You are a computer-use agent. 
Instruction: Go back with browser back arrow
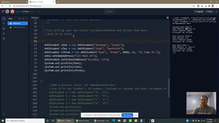point(2,6)
